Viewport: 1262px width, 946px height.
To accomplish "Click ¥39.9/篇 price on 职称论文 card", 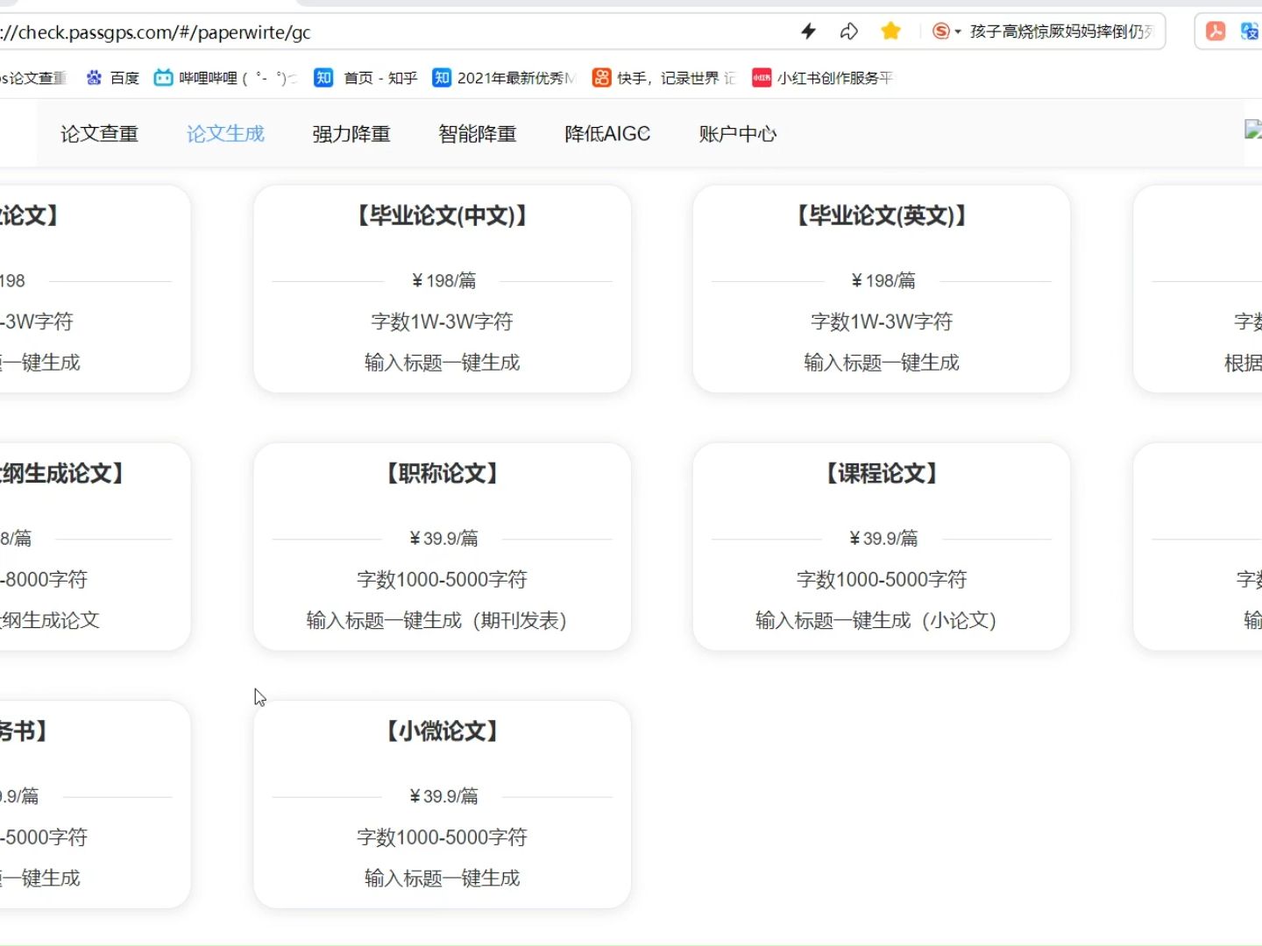I will (443, 539).
